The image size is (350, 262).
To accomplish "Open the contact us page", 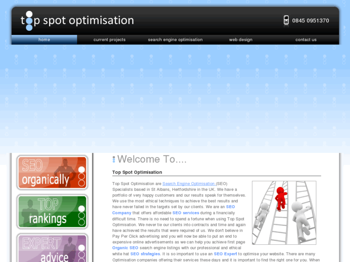I will pos(306,40).
